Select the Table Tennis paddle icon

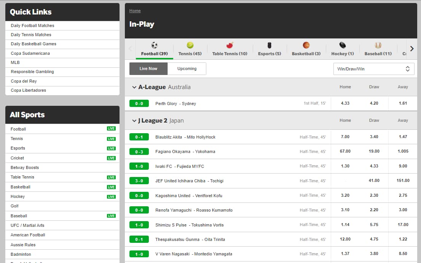pos(230,45)
